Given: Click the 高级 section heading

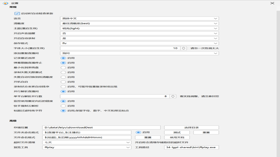Looking at the screenshot, I should (x=13, y=121).
